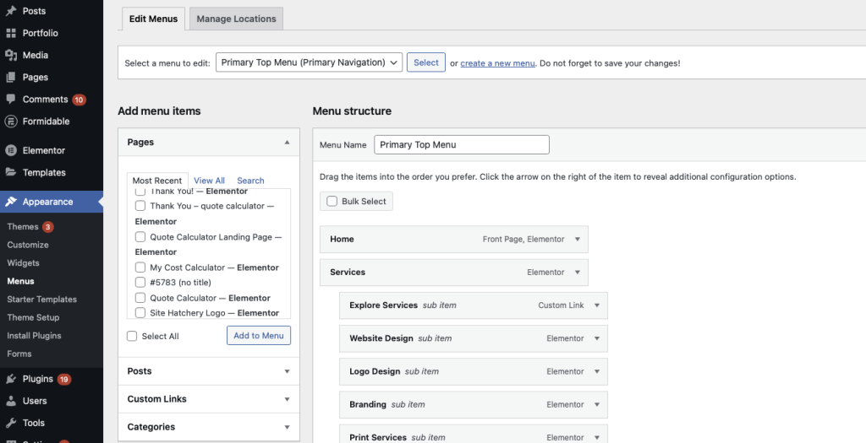The width and height of the screenshot is (866, 443).
Task: Open Widgets under Appearance
Action: point(23,262)
